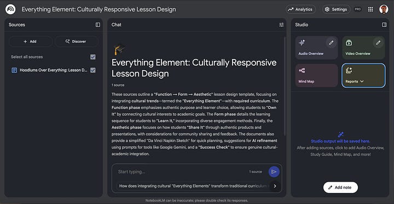Click Discover sources button
Image resolution: width=394 pixels, height=204 pixels.
77,42
